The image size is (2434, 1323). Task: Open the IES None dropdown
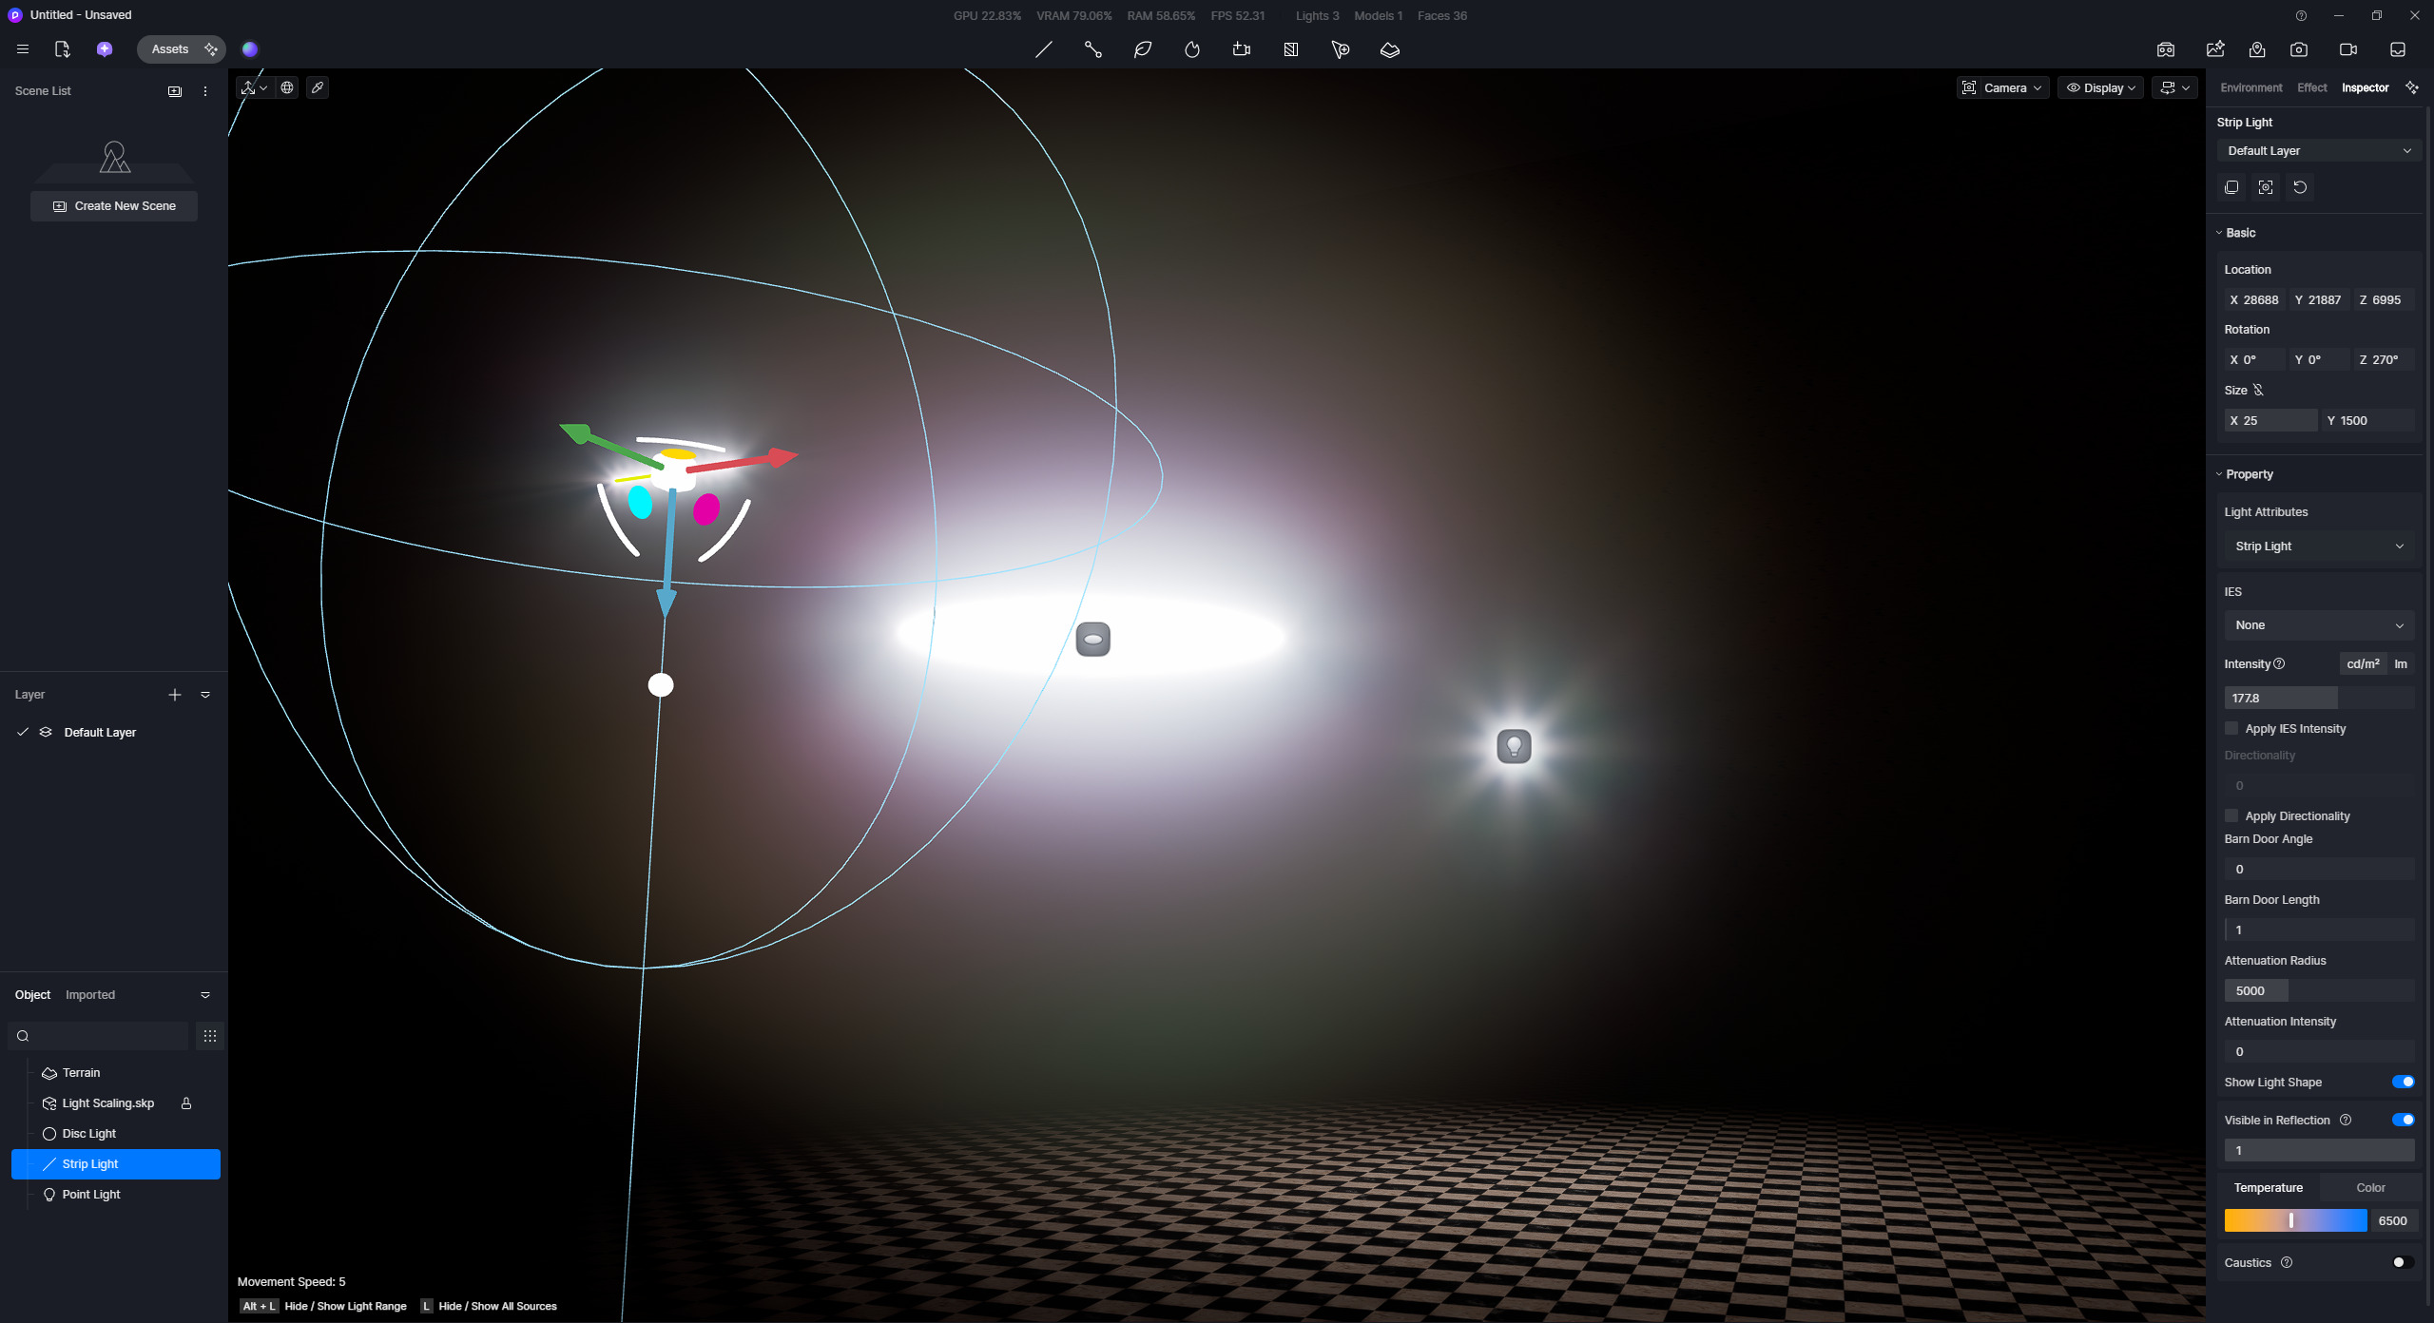click(2318, 625)
